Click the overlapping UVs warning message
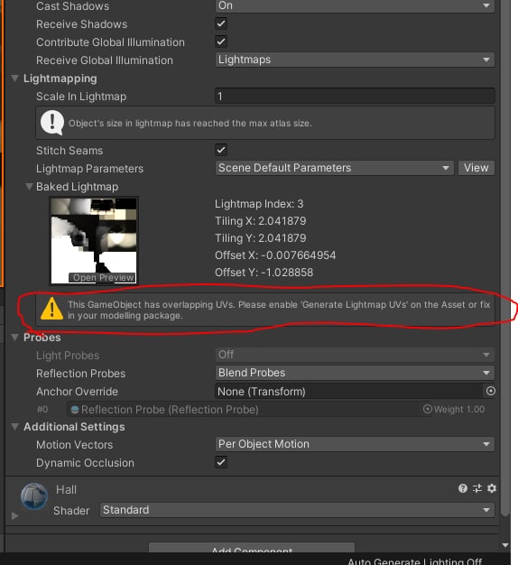The image size is (518, 565). [279, 310]
